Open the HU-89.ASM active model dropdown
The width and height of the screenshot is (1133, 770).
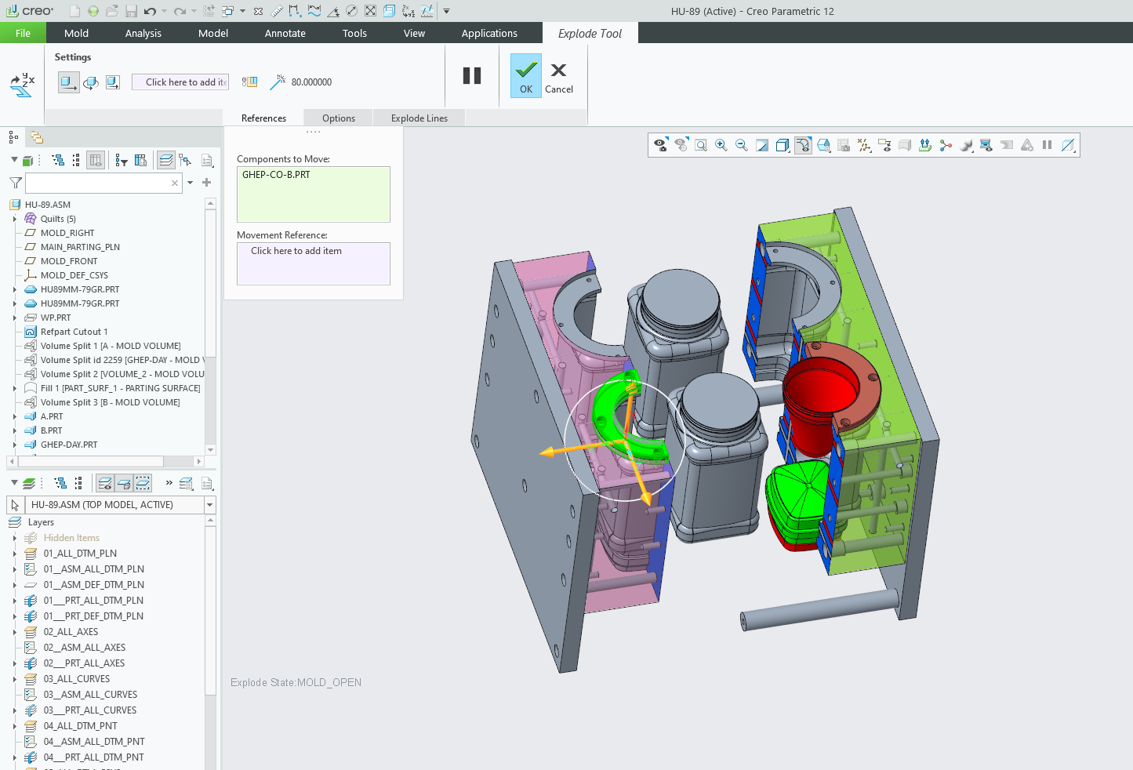click(x=209, y=505)
